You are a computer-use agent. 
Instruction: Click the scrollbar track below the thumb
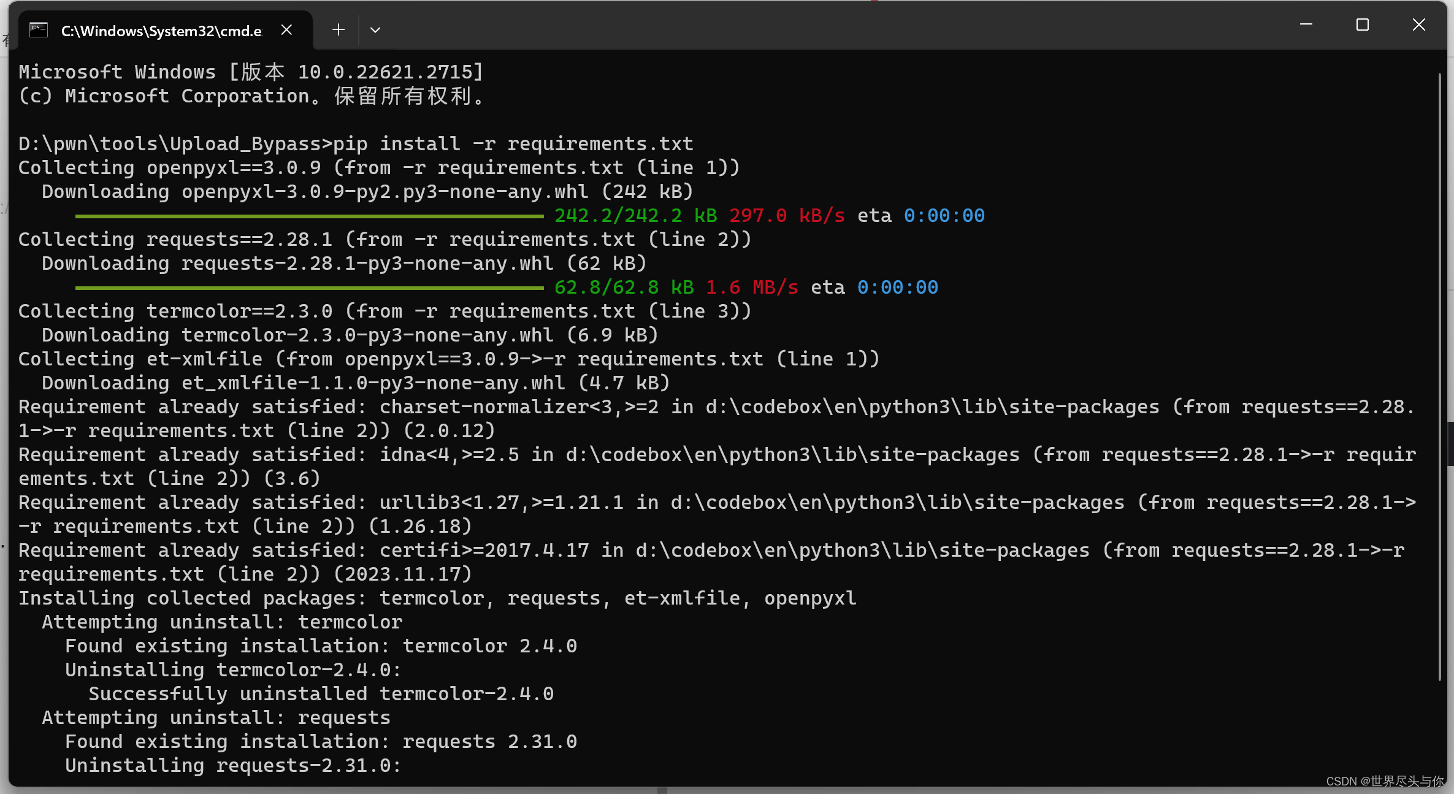point(1439,730)
